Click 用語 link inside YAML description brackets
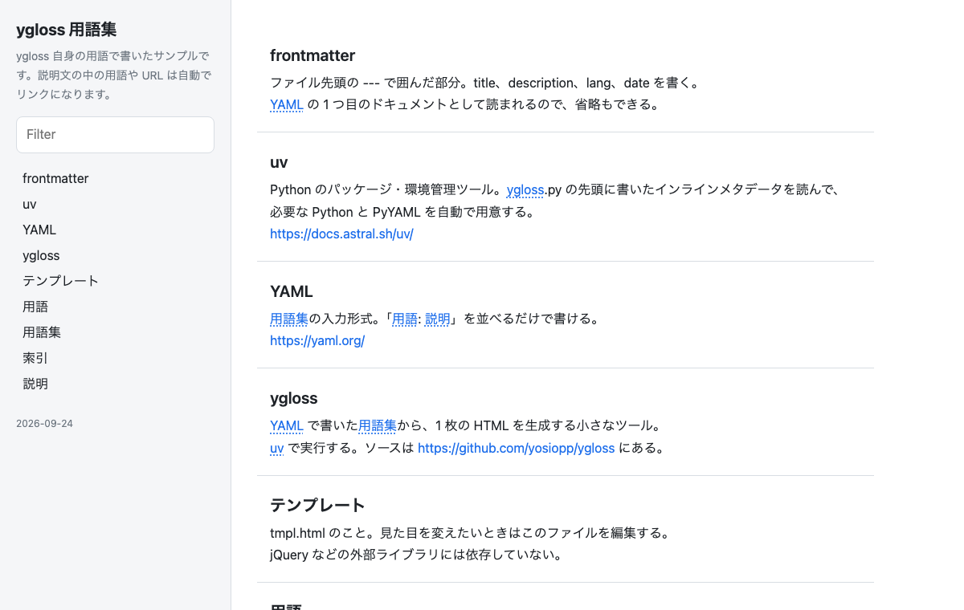 [x=405, y=319]
